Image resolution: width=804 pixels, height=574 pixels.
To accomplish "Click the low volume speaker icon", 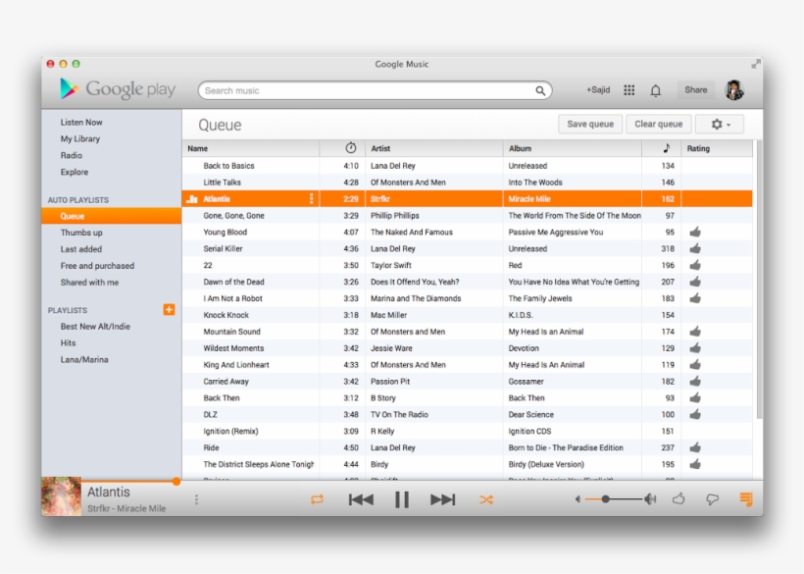I will [x=578, y=499].
